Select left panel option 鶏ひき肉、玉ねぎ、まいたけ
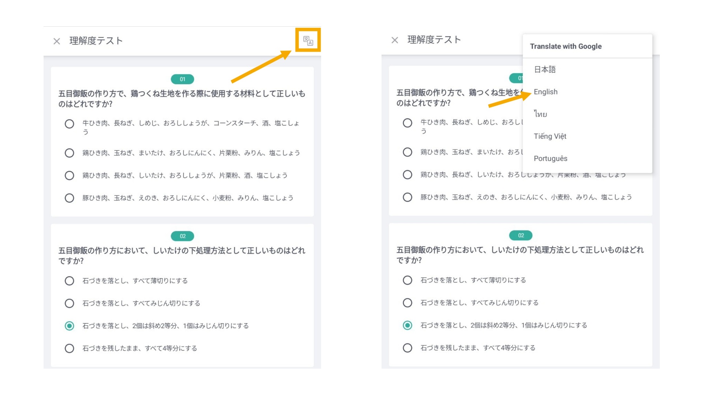Screen dimensions: 703x395 point(70,153)
